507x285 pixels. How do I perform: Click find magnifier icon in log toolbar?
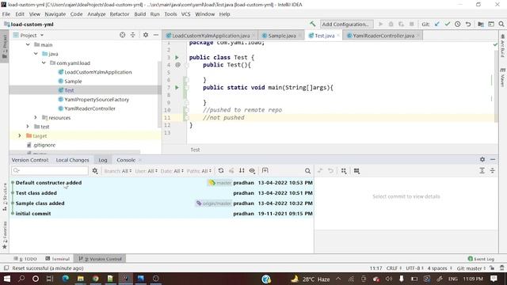click(307, 171)
